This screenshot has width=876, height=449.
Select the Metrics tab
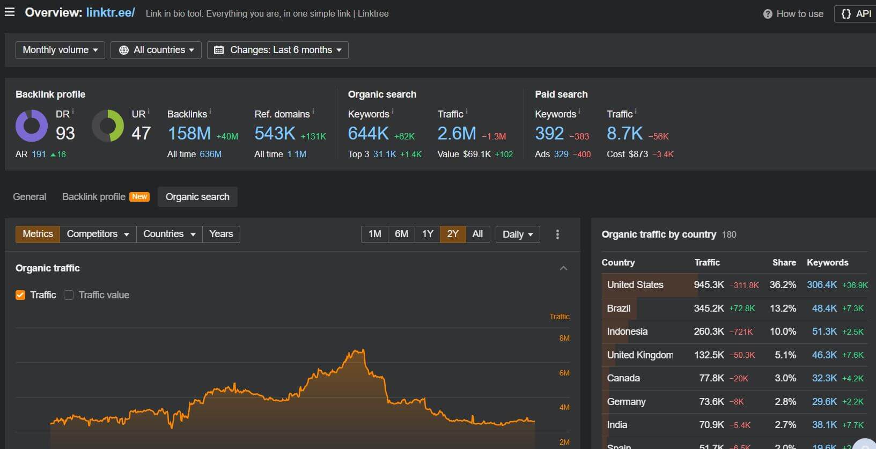pyautogui.click(x=38, y=234)
